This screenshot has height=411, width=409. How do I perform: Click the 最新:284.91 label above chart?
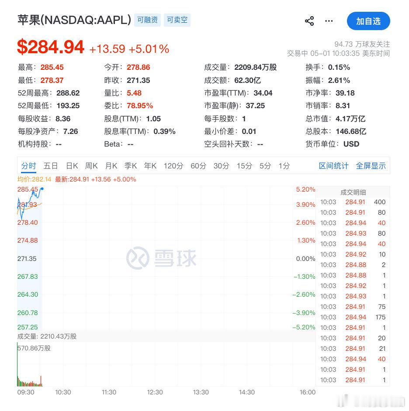point(95,179)
